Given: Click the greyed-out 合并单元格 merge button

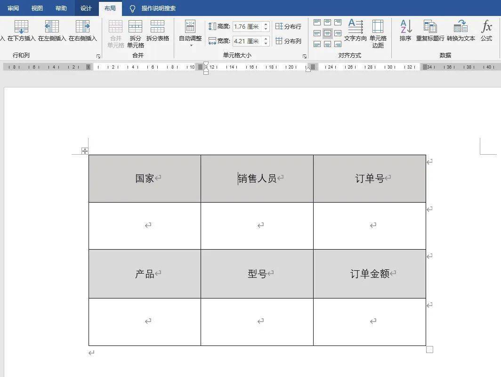Looking at the screenshot, I should click(116, 34).
